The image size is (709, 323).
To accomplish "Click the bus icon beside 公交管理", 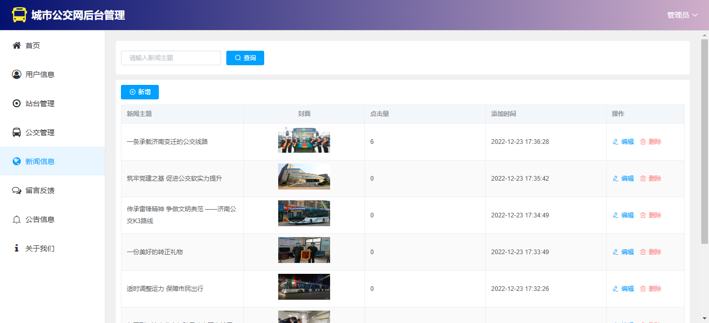I will coord(17,133).
